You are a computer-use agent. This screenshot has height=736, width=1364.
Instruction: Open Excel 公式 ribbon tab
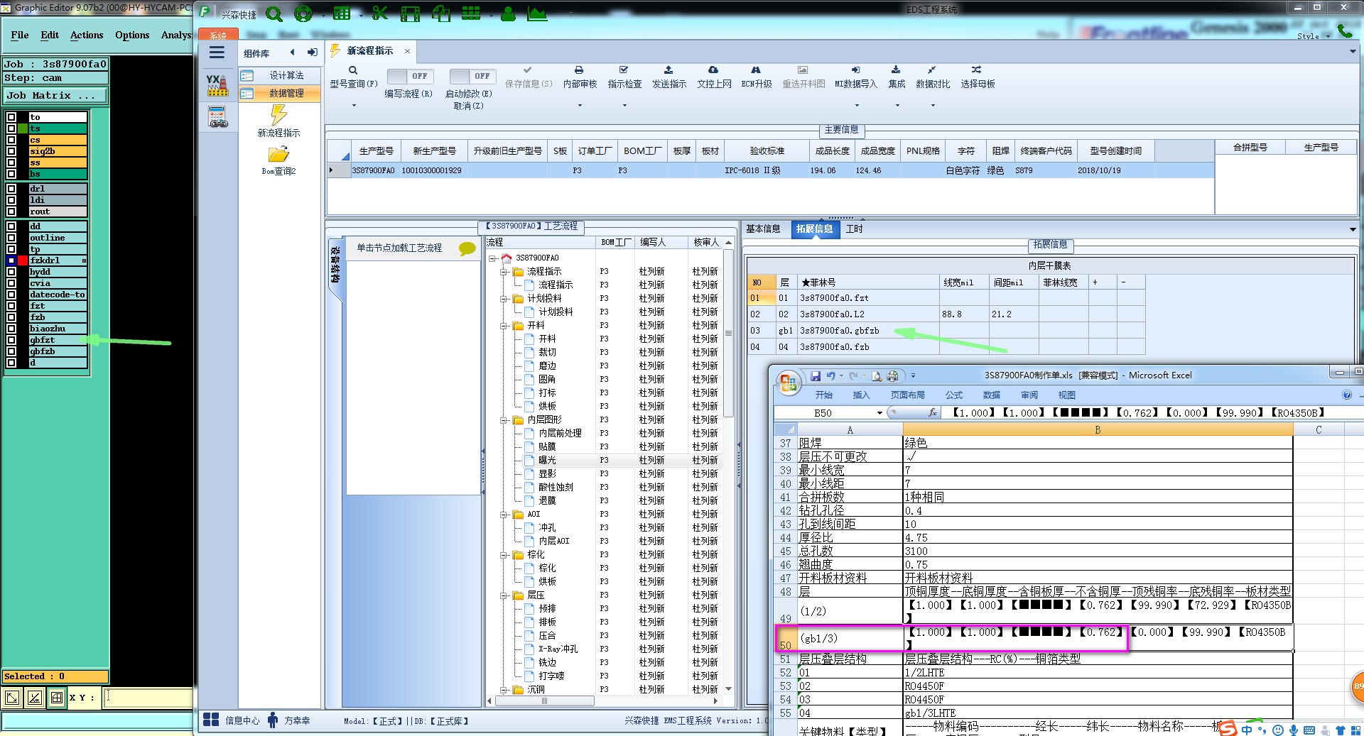click(953, 395)
